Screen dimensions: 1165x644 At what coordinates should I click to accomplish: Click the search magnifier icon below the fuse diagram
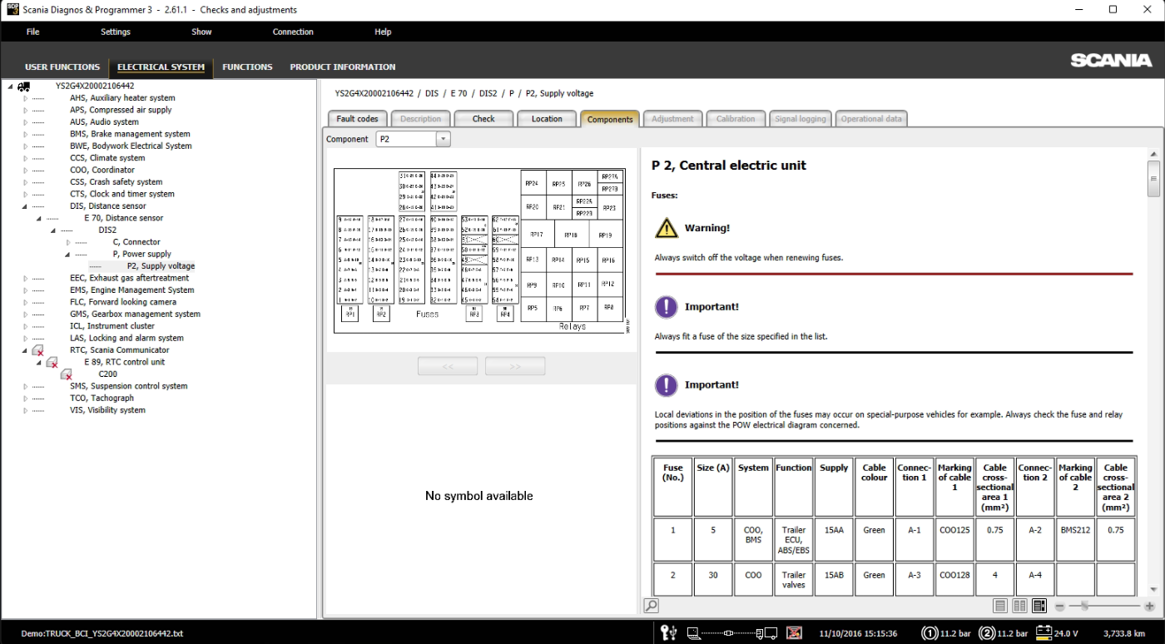[649, 605]
